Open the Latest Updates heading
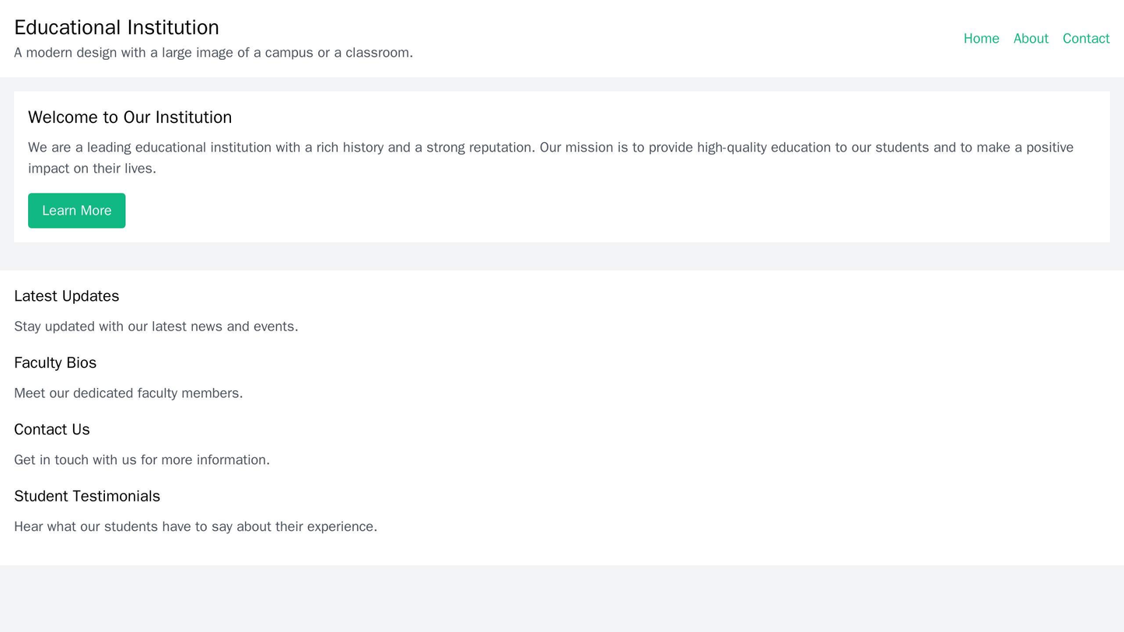The width and height of the screenshot is (1124, 632). pyautogui.click(x=67, y=296)
